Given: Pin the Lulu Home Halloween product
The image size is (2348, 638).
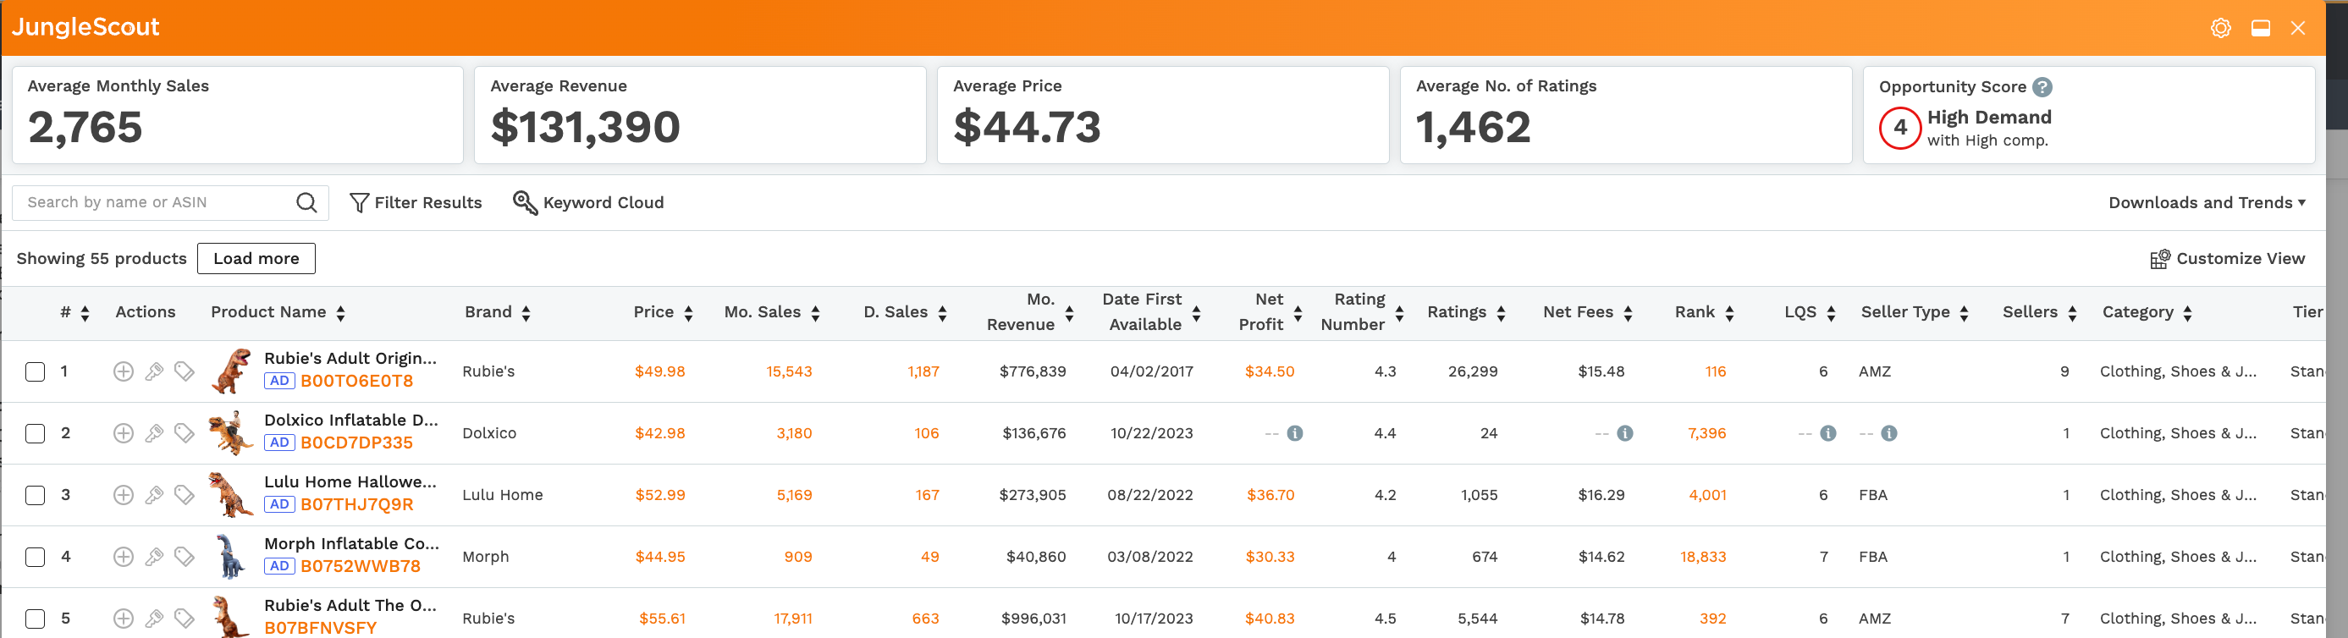Looking at the screenshot, I should click(x=154, y=495).
